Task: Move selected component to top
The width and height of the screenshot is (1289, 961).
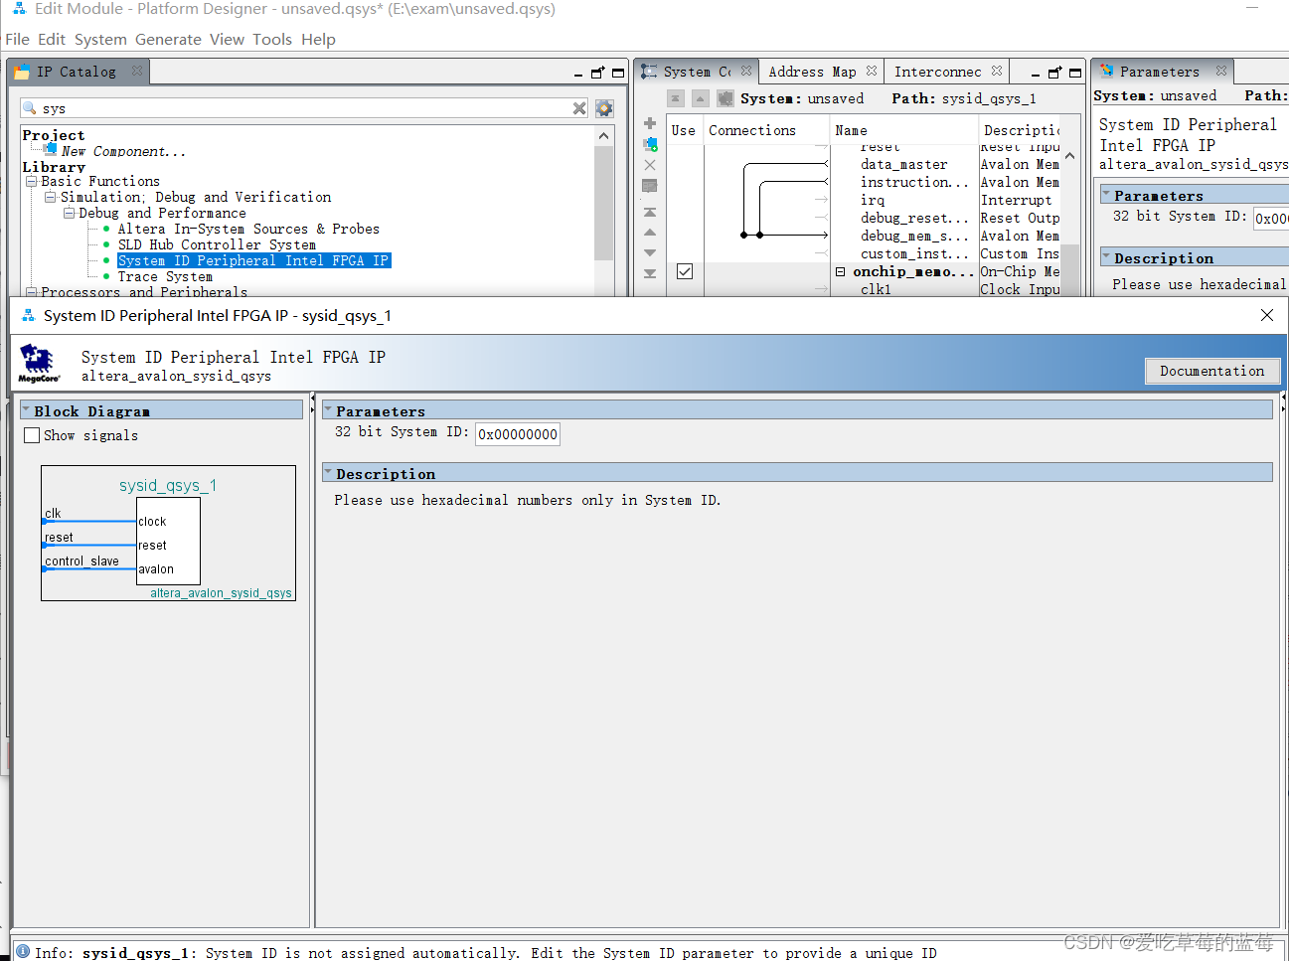Action: [x=650, y=212]
